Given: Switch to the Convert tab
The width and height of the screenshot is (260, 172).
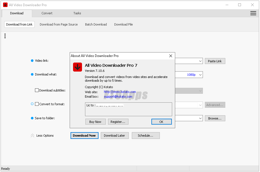Looking at the screenshot, I should (x=47, y=13).
